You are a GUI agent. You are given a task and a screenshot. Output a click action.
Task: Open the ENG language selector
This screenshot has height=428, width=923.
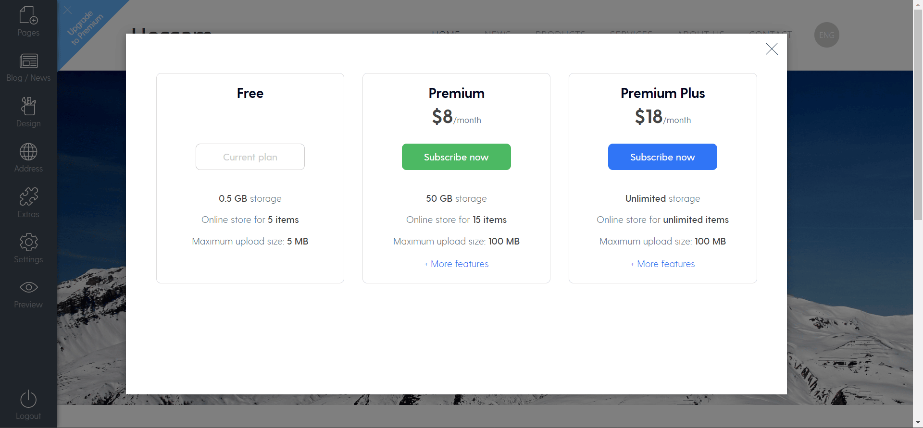(826, 35)
